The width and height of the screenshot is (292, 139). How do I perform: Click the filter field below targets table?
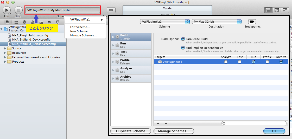pos(254,123)
